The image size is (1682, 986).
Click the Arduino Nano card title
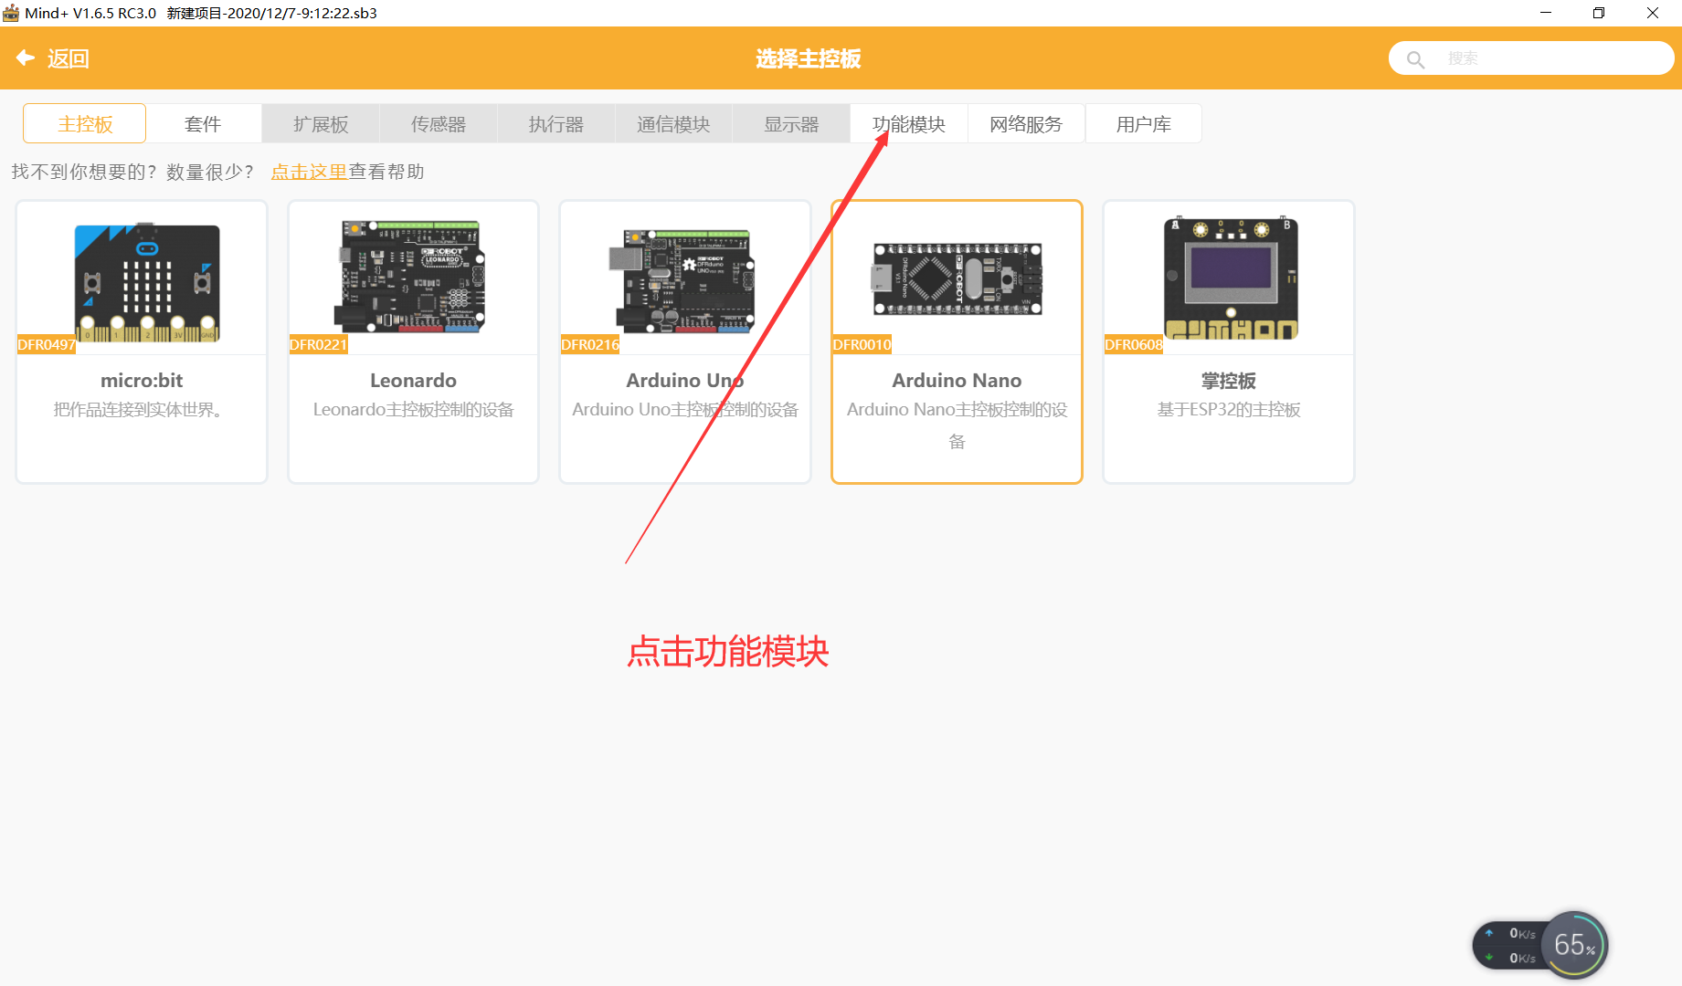pyautogui.click(x=957, y=381)
